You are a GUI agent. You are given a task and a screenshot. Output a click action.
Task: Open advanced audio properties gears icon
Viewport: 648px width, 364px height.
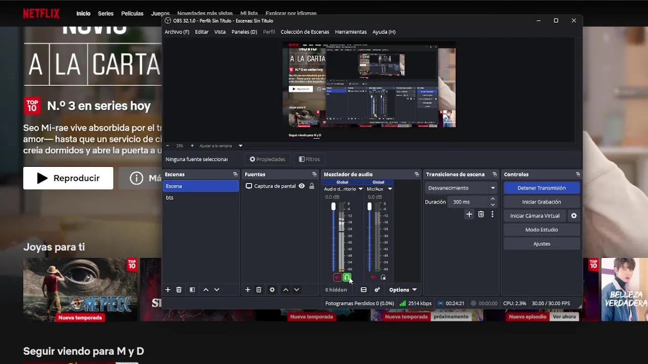tap(377, 290)
